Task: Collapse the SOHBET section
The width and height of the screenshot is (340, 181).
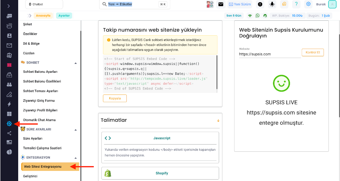Action: point(75,63)
